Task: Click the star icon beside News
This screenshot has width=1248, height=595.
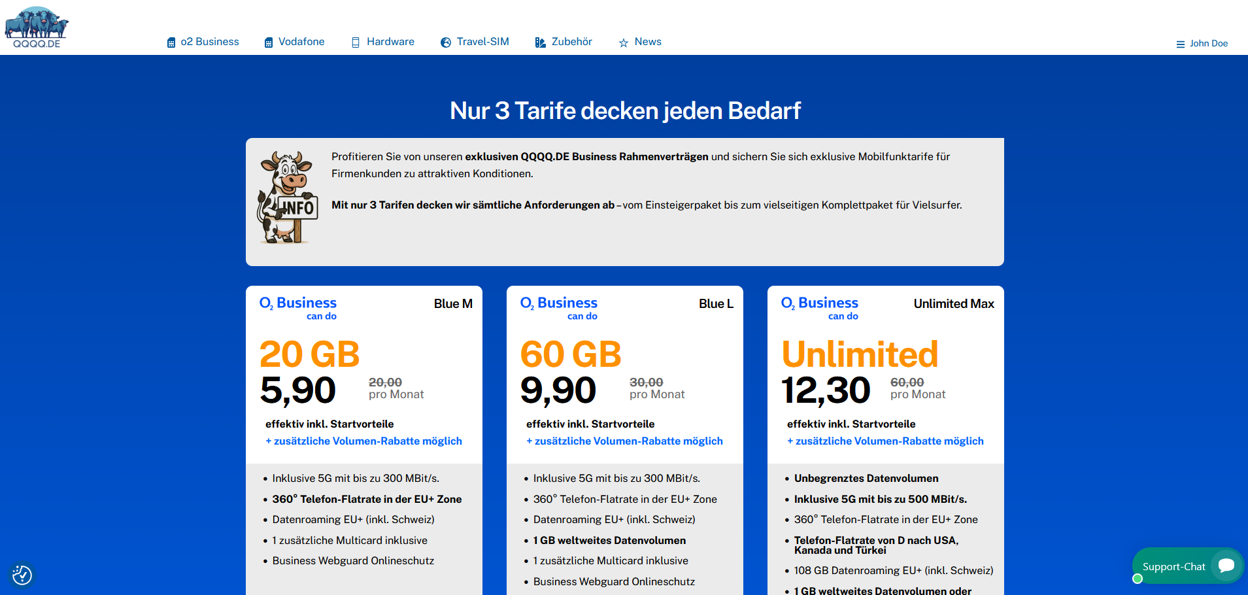Action: (x=624, y=42)
